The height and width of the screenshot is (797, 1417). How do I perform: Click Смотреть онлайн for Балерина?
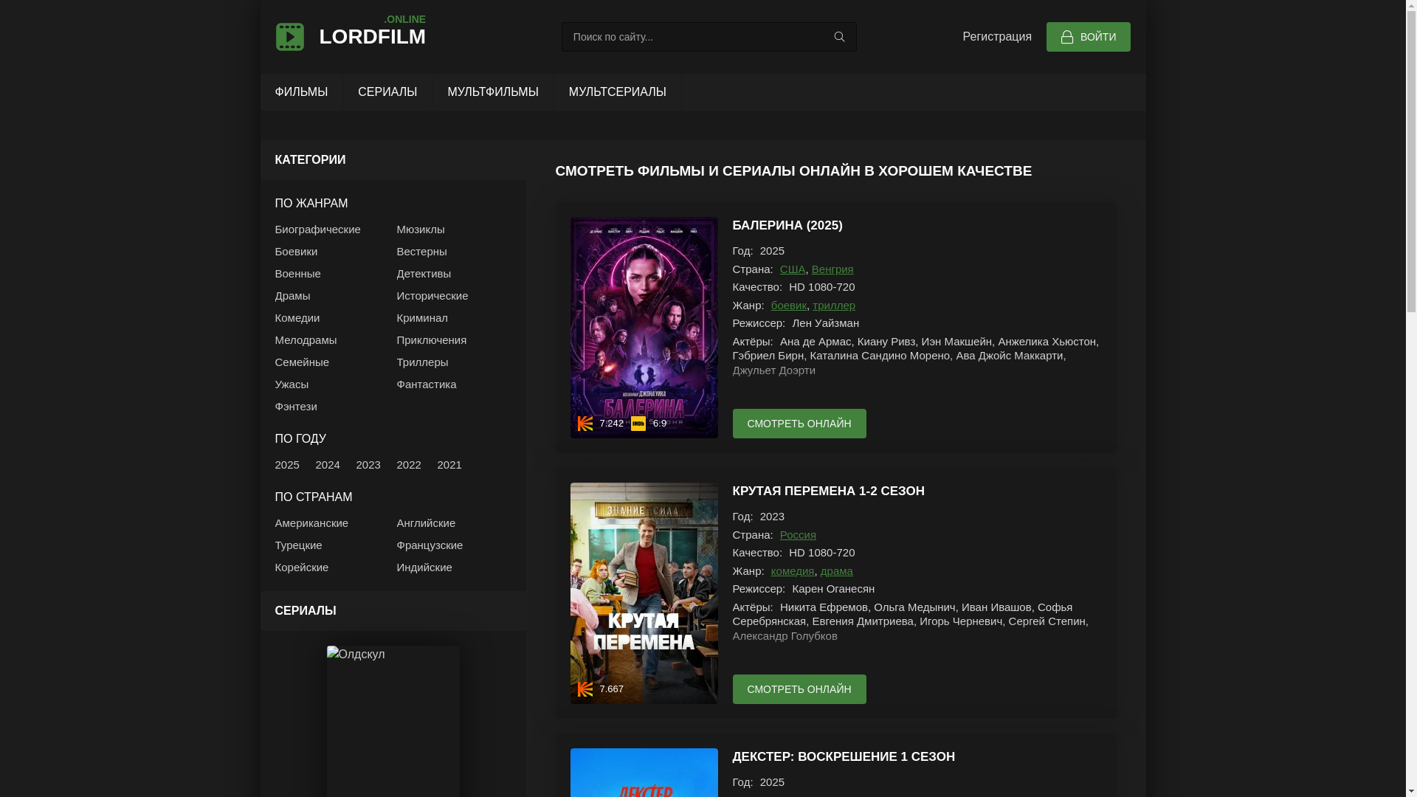799,424
